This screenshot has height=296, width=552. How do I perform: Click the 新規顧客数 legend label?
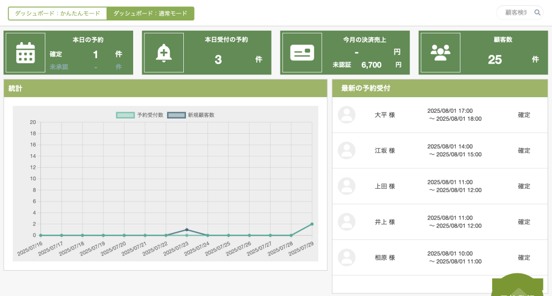pos(201,115)
